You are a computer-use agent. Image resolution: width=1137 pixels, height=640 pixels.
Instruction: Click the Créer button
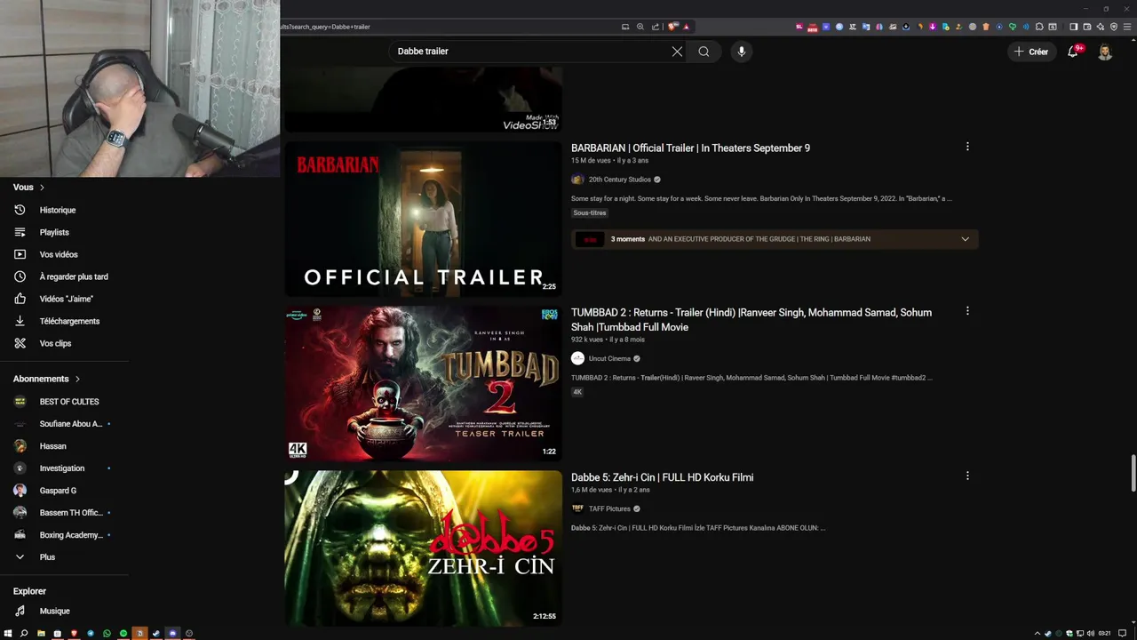click(1031, 52)
